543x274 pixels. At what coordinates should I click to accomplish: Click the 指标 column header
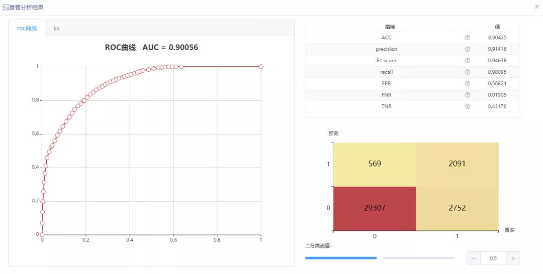tap(390, 27)
